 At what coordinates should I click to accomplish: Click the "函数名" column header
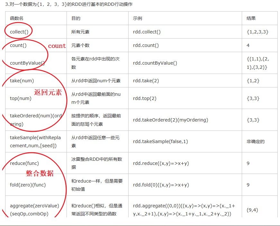tap(17, 18)
